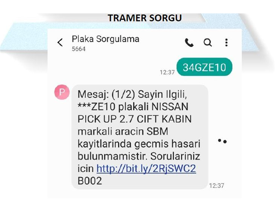Click the two dots beside the received message
275x223 pixels.
click(222, 141)
